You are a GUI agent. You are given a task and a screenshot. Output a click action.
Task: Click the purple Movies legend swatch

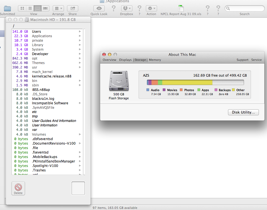pos(164,90)
